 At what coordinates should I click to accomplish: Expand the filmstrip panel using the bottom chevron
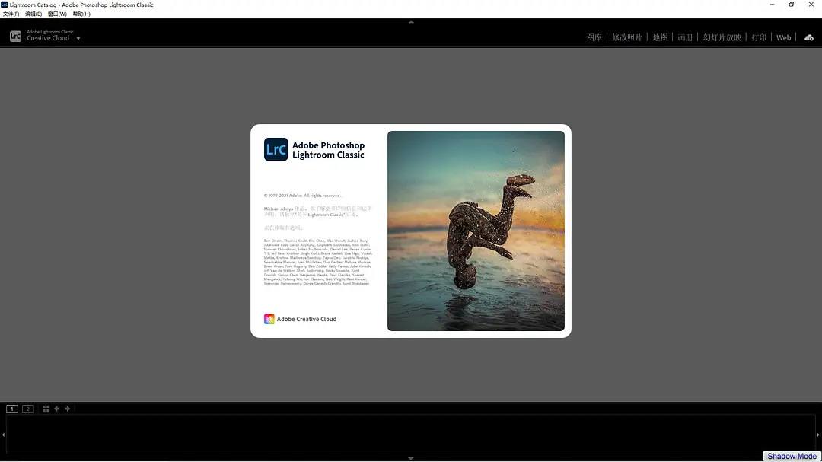click(411, 457)
